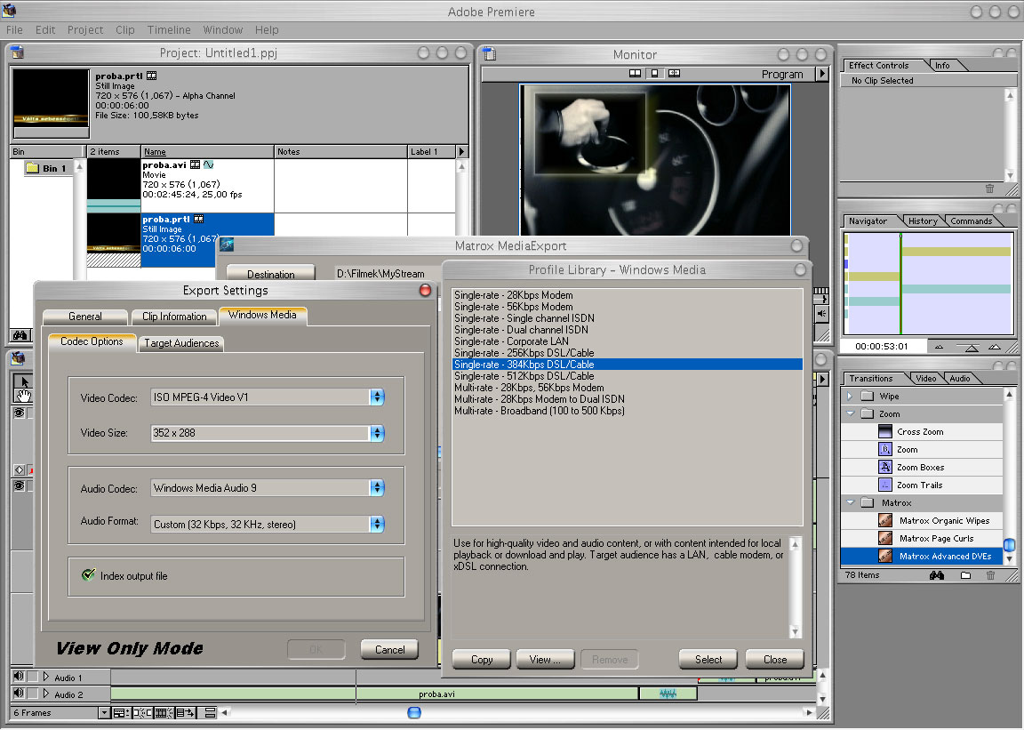Click the Matrox Page Curls icon

[x=885, y=538]
